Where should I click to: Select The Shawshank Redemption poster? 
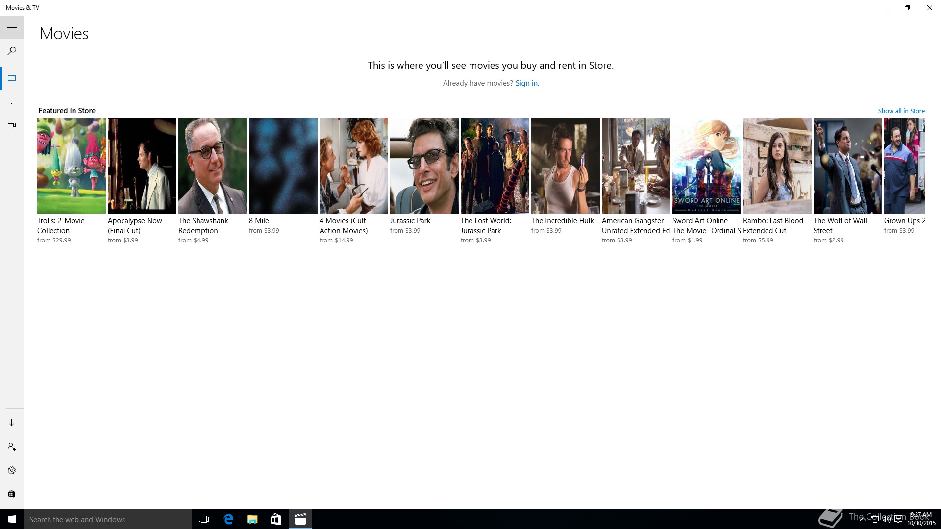pos(213,166)
